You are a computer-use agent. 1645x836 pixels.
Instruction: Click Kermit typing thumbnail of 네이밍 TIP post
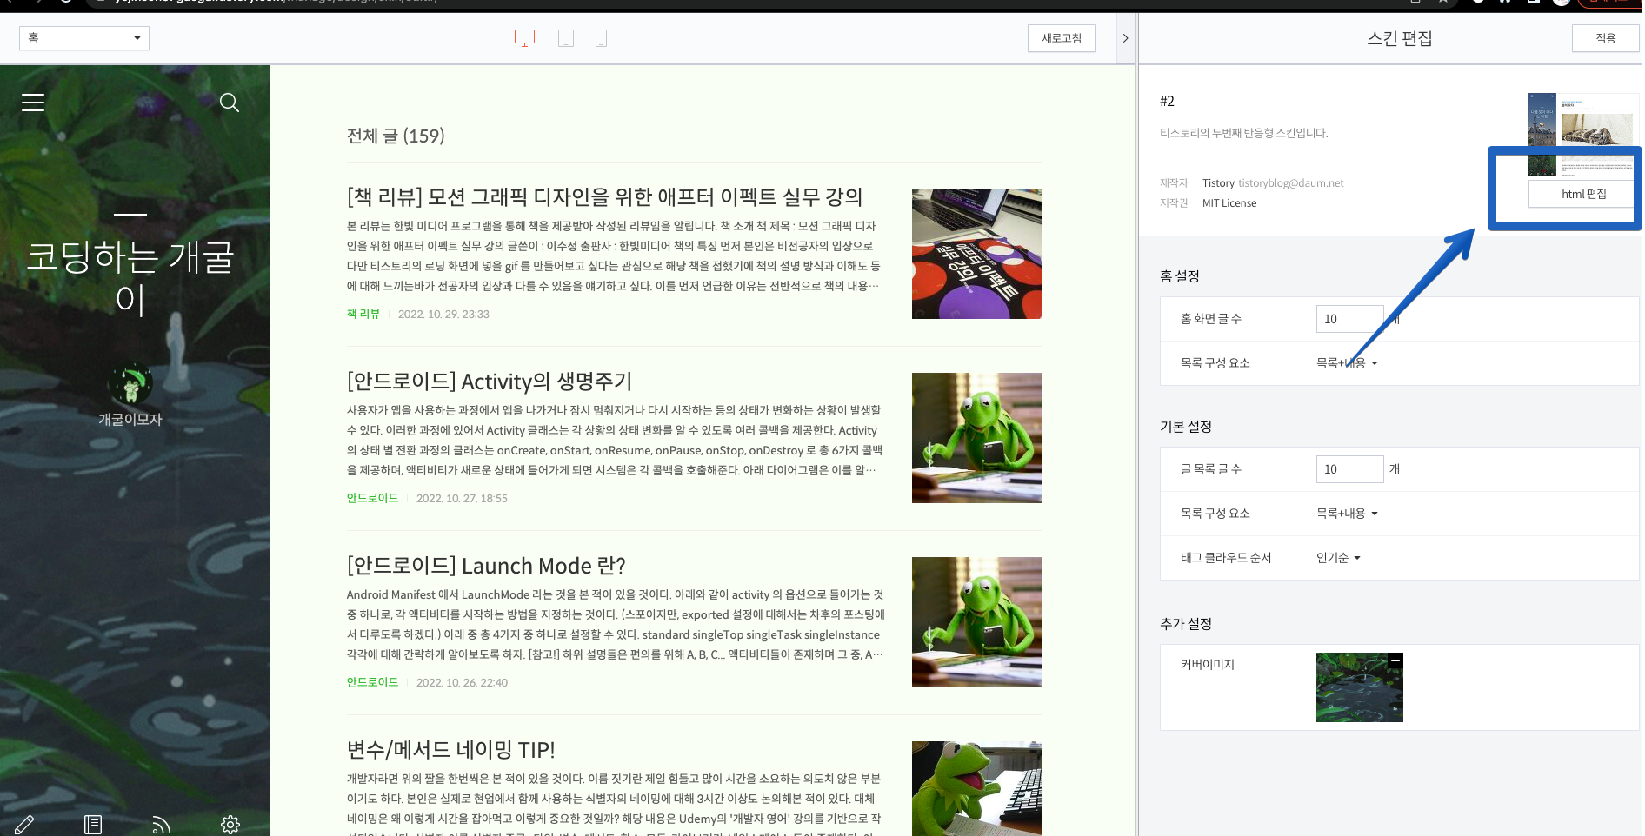click(976, 788)
